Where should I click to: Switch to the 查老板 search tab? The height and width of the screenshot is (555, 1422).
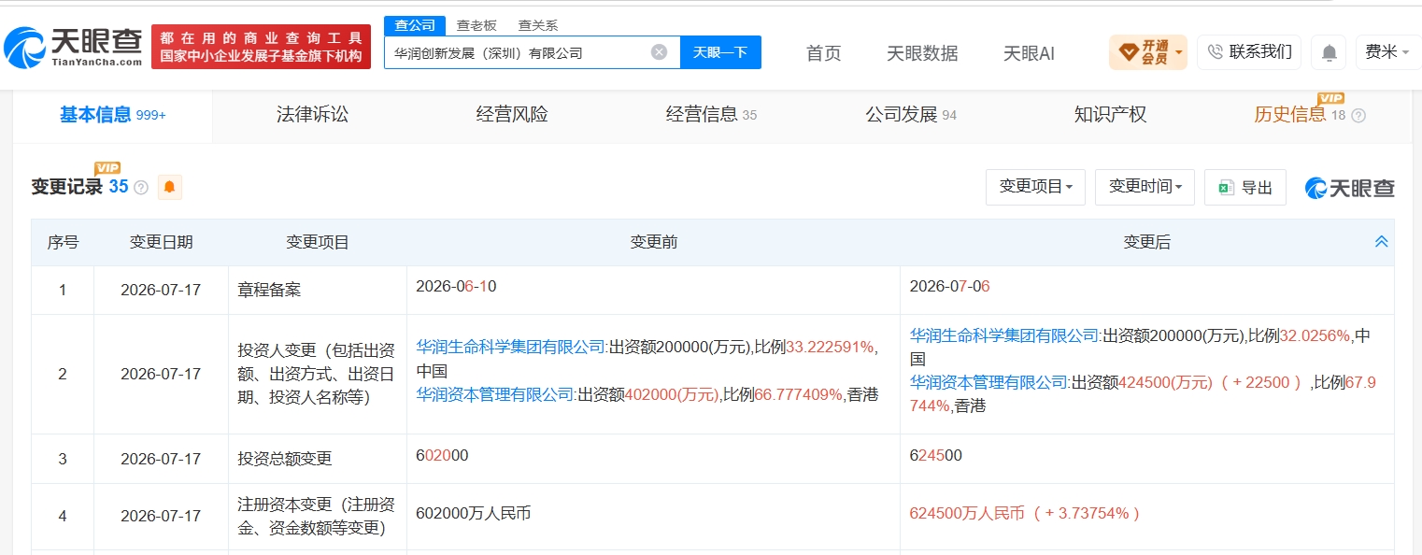476,26
